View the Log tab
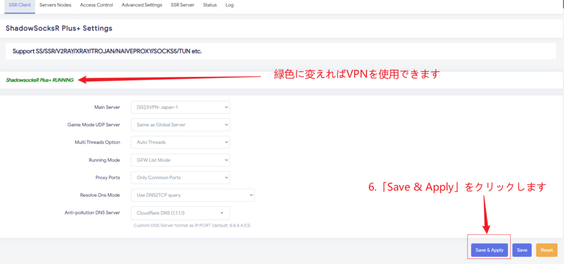 coord(230,5)
